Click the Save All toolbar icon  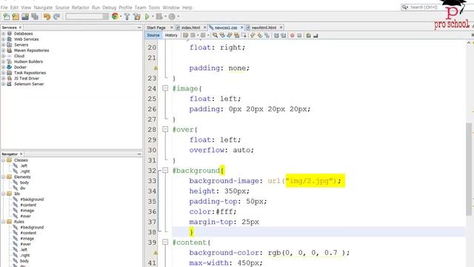pos(35,16)
